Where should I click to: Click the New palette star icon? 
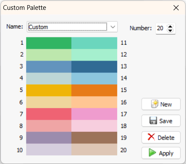coord(155,104)
